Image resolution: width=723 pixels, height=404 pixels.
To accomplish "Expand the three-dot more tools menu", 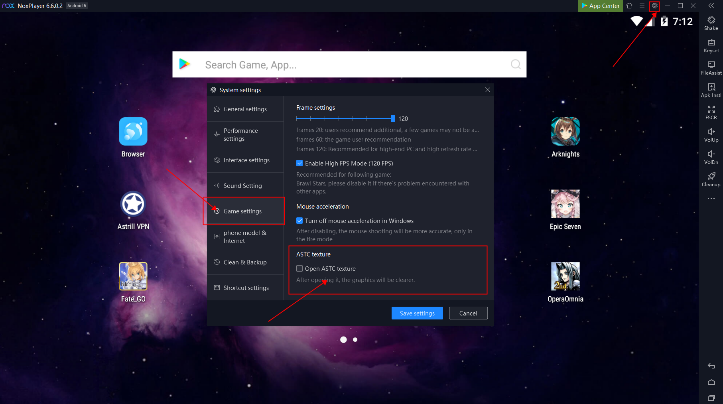I will (711, 198).
